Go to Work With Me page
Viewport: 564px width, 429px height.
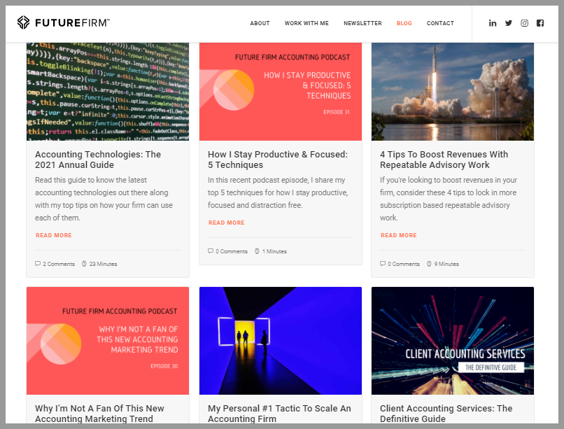point(306,23)
